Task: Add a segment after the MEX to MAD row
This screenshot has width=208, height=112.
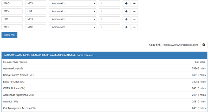Action: coord(126,27)
